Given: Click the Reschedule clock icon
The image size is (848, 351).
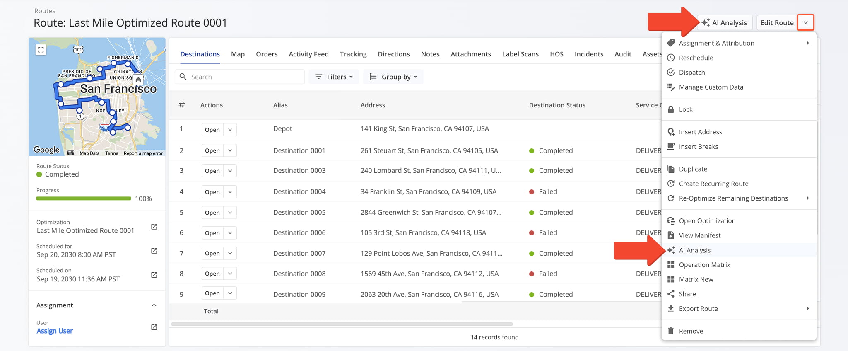Looking at the screenshot, I should click(671, 58).
